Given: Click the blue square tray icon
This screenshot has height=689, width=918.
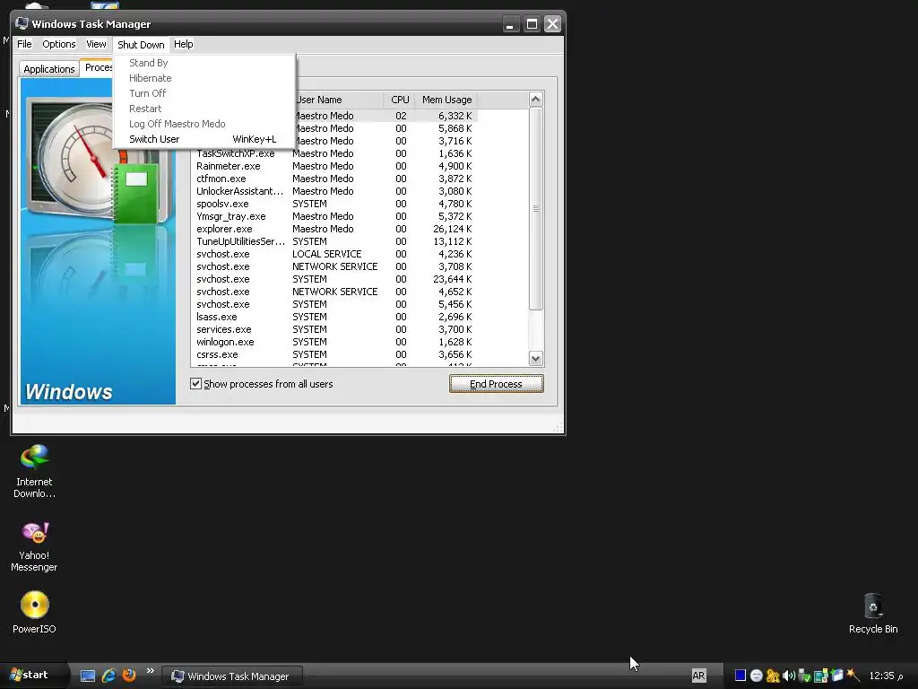Looking at the screenshot, I should coord(740,676).
